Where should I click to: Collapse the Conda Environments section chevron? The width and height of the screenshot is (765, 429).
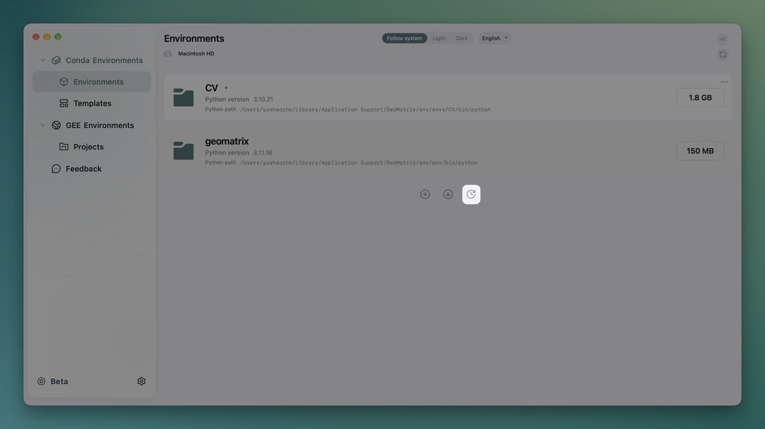click(x=43, y=60)
